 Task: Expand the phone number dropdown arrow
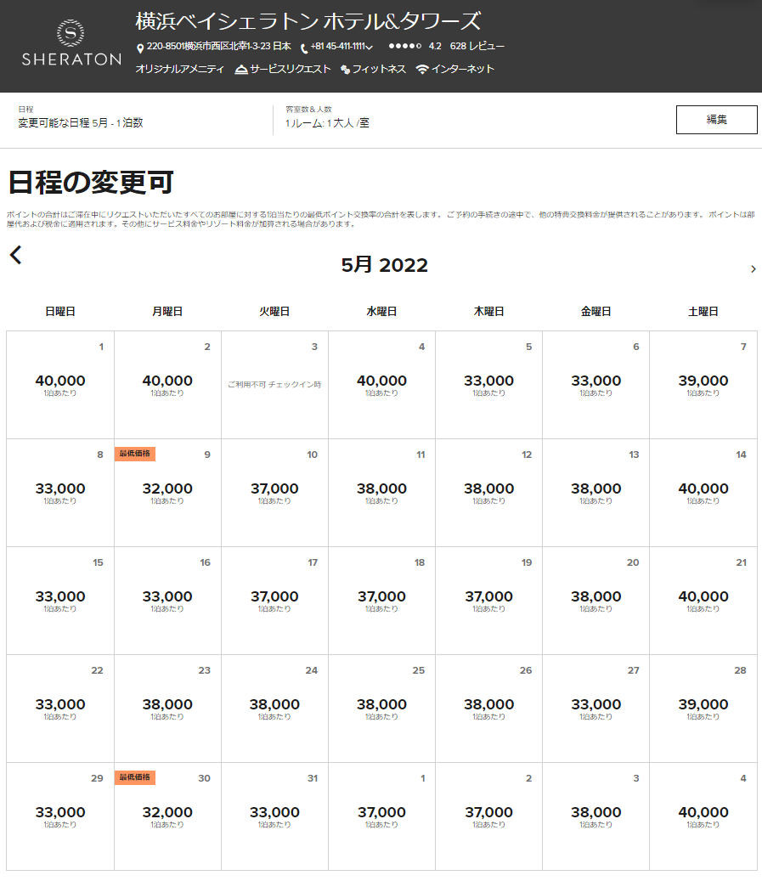[370, 48]
